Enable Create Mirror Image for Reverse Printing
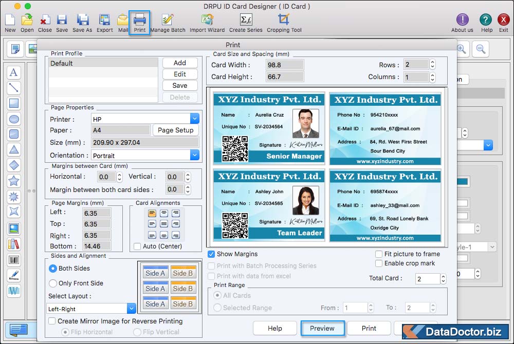The height and width of the screenshot is (344, 514). click(52, 321)
